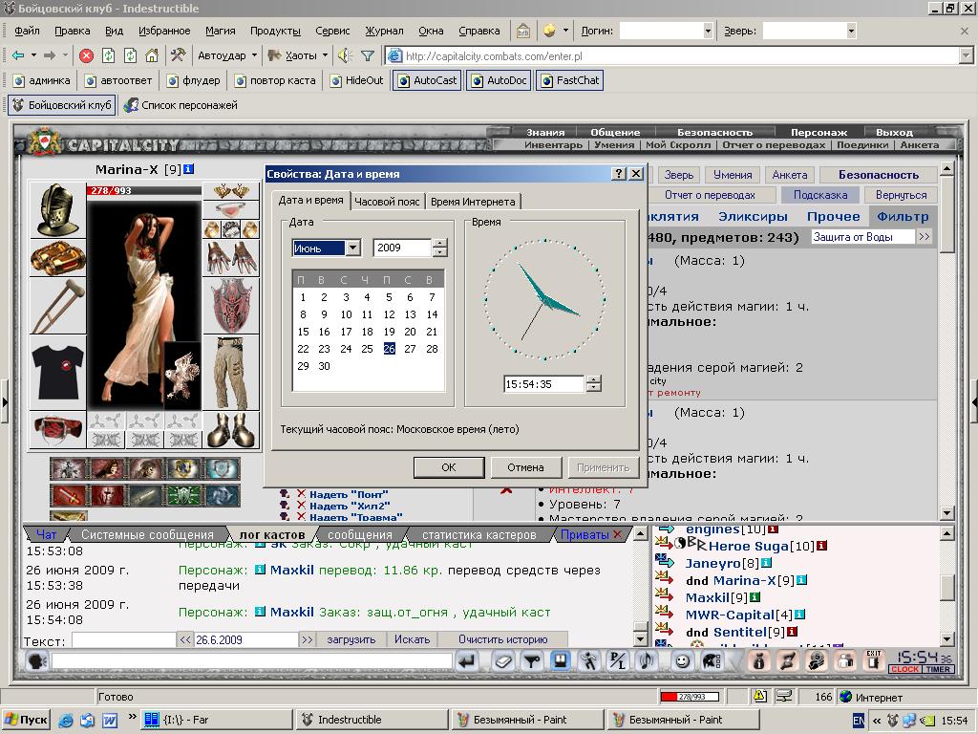Click the boots equipment slot
Screen dimensions: 978x734
pyautogui.click(x=231, y=429)
